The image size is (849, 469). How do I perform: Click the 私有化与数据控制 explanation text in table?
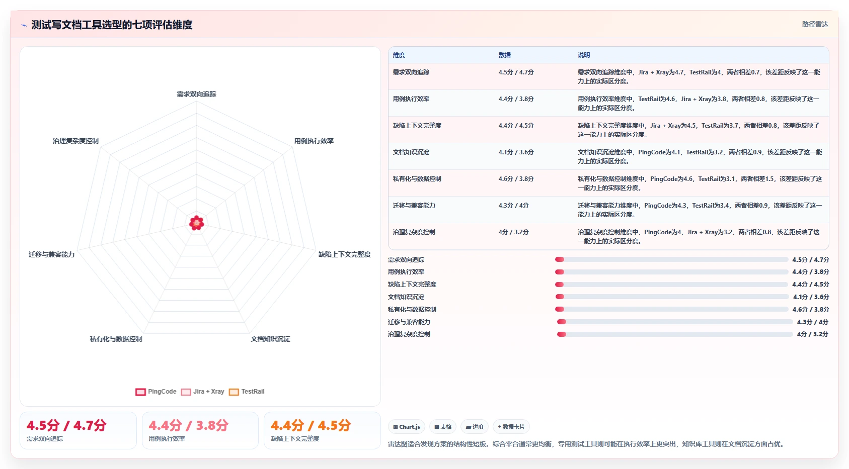click(700, 183)
